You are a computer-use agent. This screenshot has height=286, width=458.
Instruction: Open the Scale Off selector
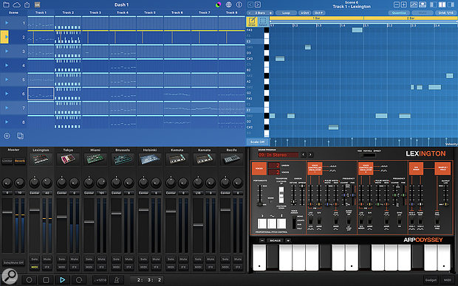click(x=257, y=142)
